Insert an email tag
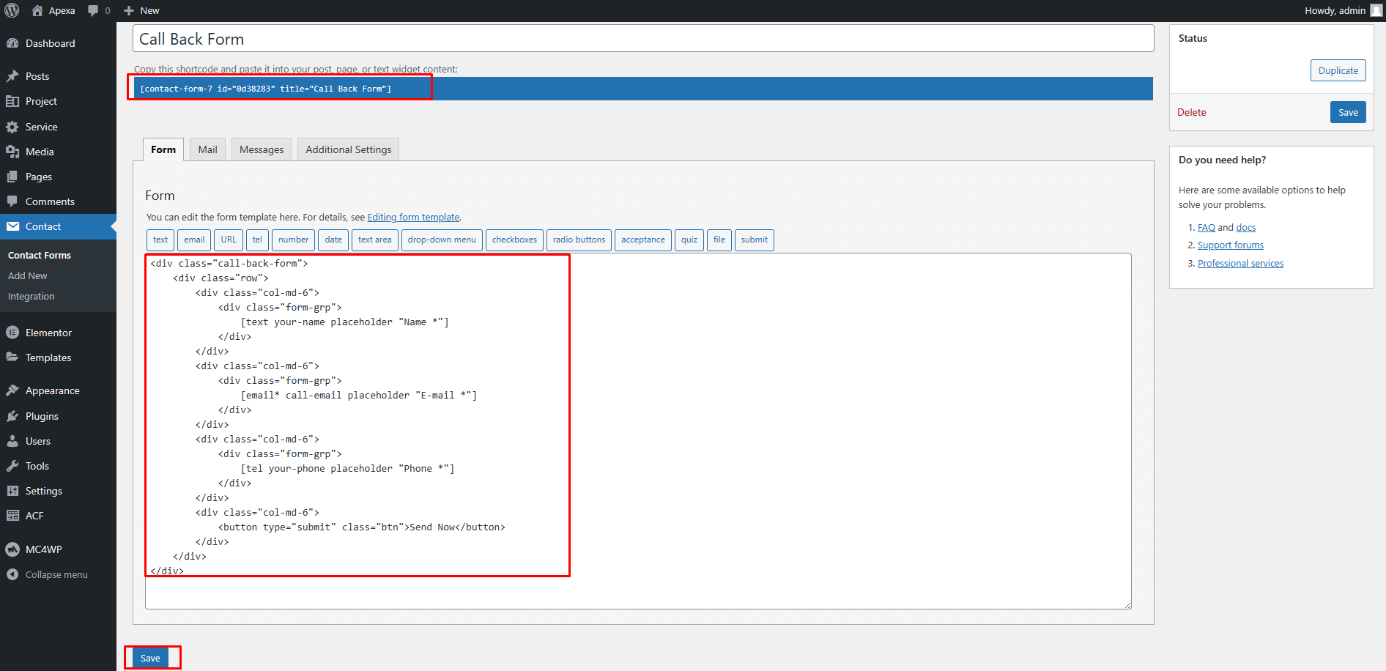This screenshot has height=671, width=1386. 194,240
